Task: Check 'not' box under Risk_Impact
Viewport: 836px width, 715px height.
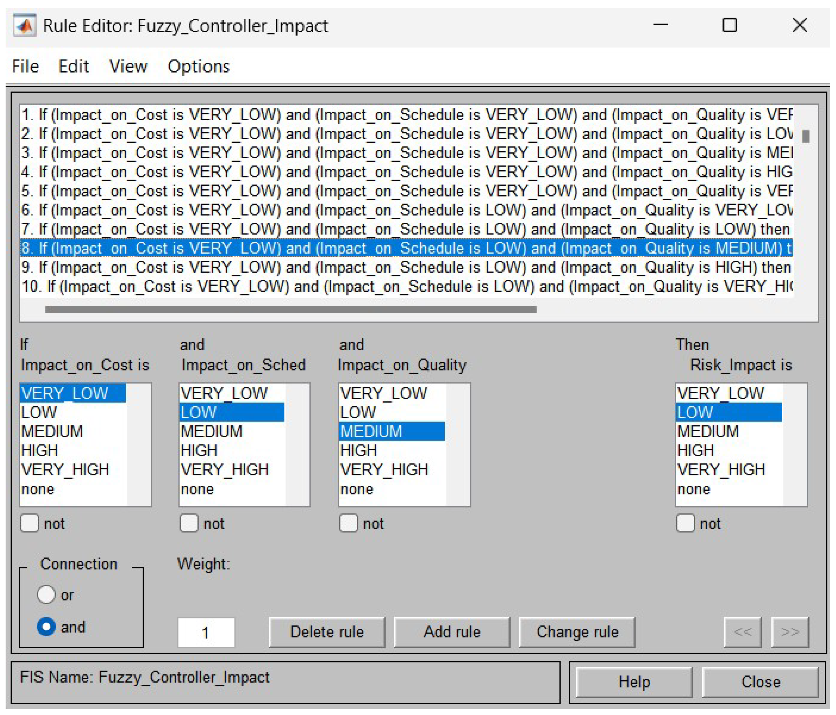Action: pos(685,523)
